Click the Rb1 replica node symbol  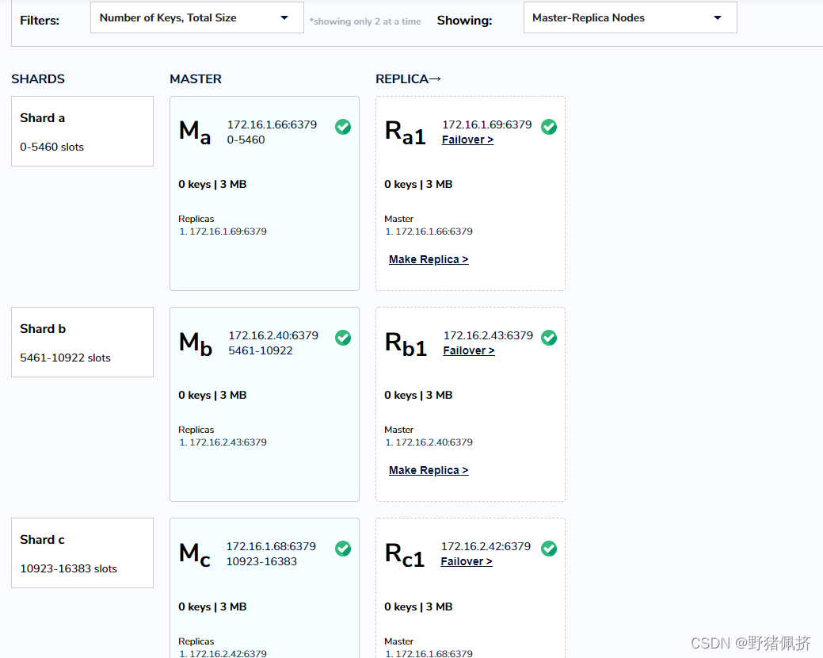[406, 343]
